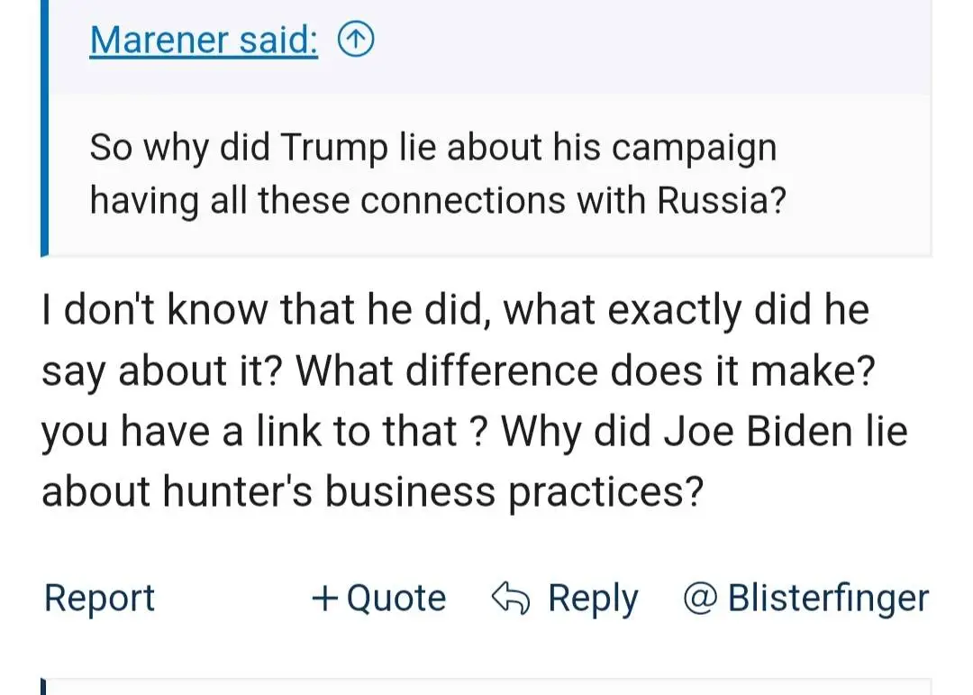This screenshot has width=973, height=695.
Task: Click the @ symbol before Blisterfinger
Action: tap(699, 599)
